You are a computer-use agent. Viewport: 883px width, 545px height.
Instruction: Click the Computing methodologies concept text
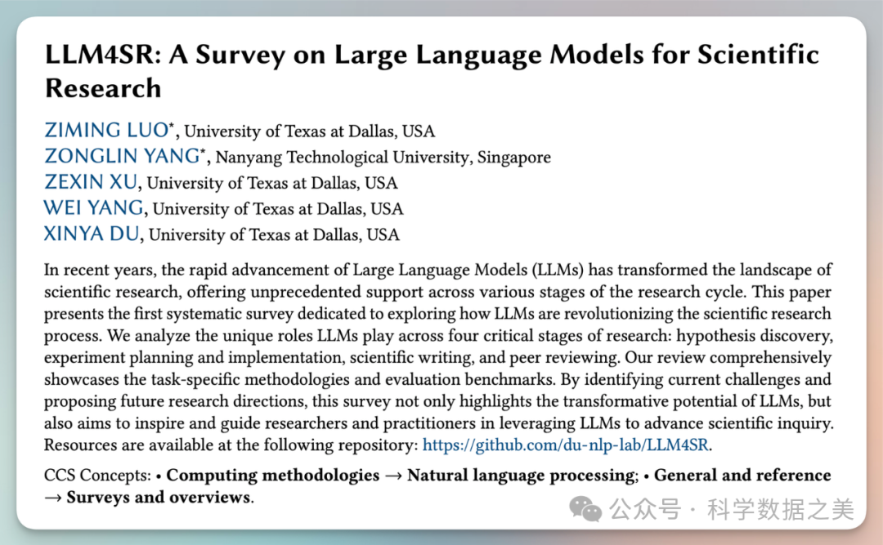(x=273, y=476)
